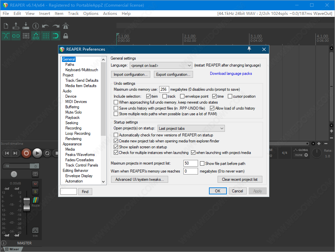Open Project Settings info icon
This screenshot has height=252, width=335.
pos(36,26)
